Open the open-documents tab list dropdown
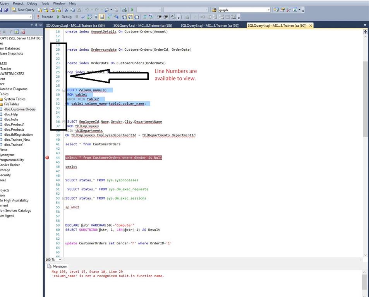 pyautogui.click(x=365, y=25)
